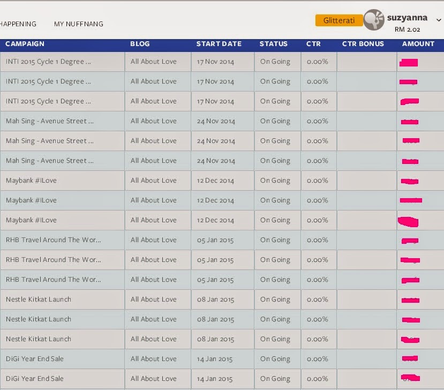Click the CTR column header

point(313,44)
